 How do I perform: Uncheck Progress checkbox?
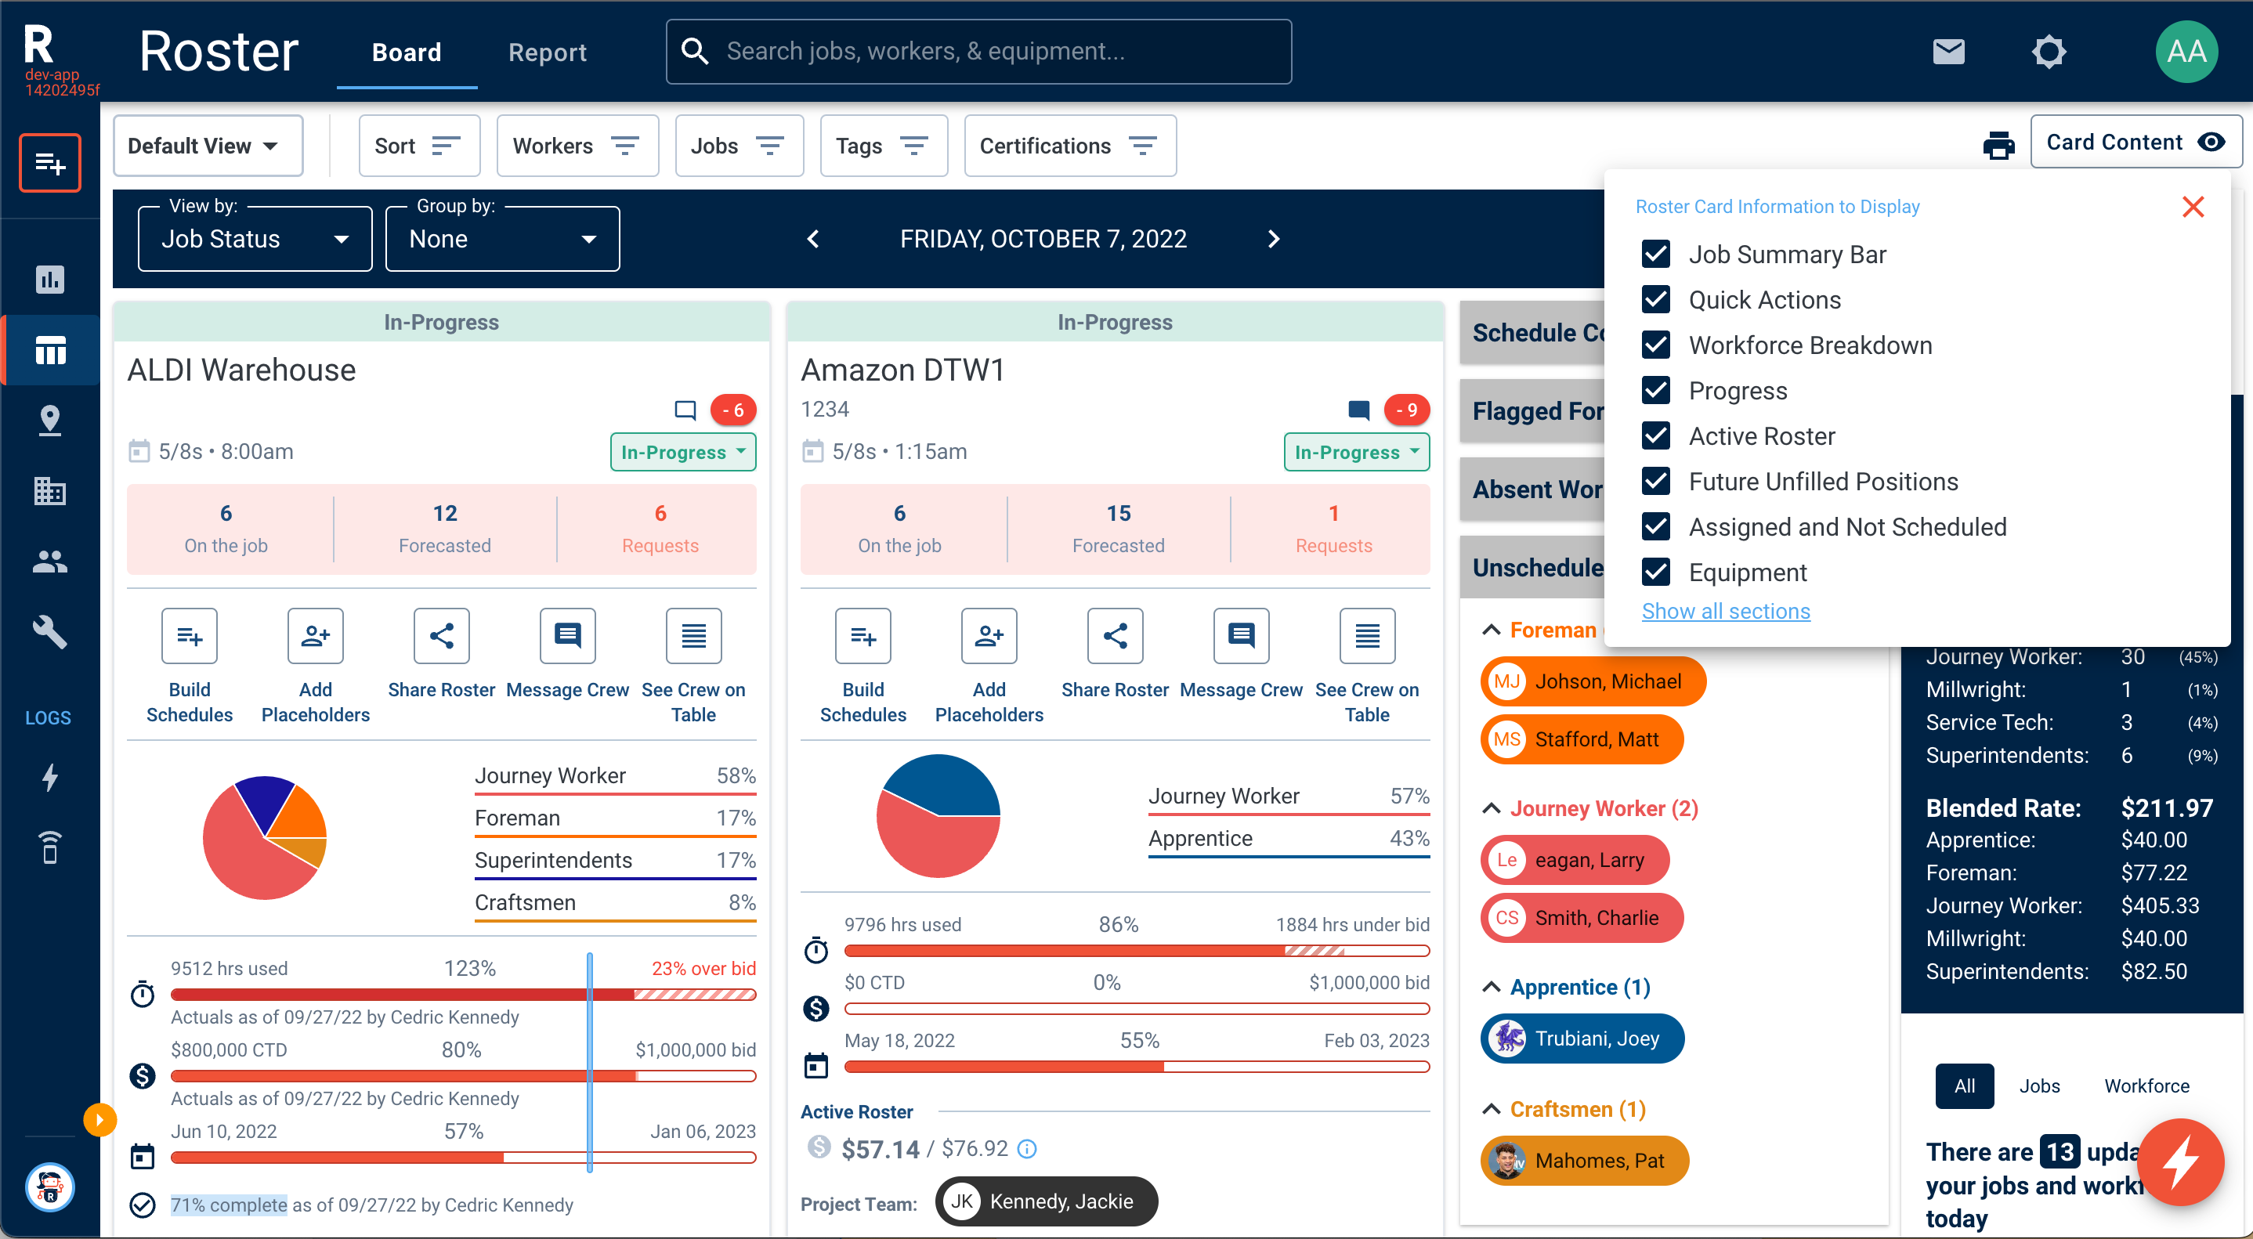point(1654,391)
